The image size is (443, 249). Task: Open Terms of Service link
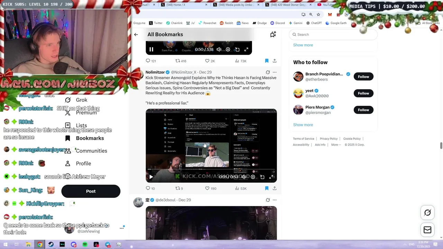pyautogui.click(x=304, y=139)
